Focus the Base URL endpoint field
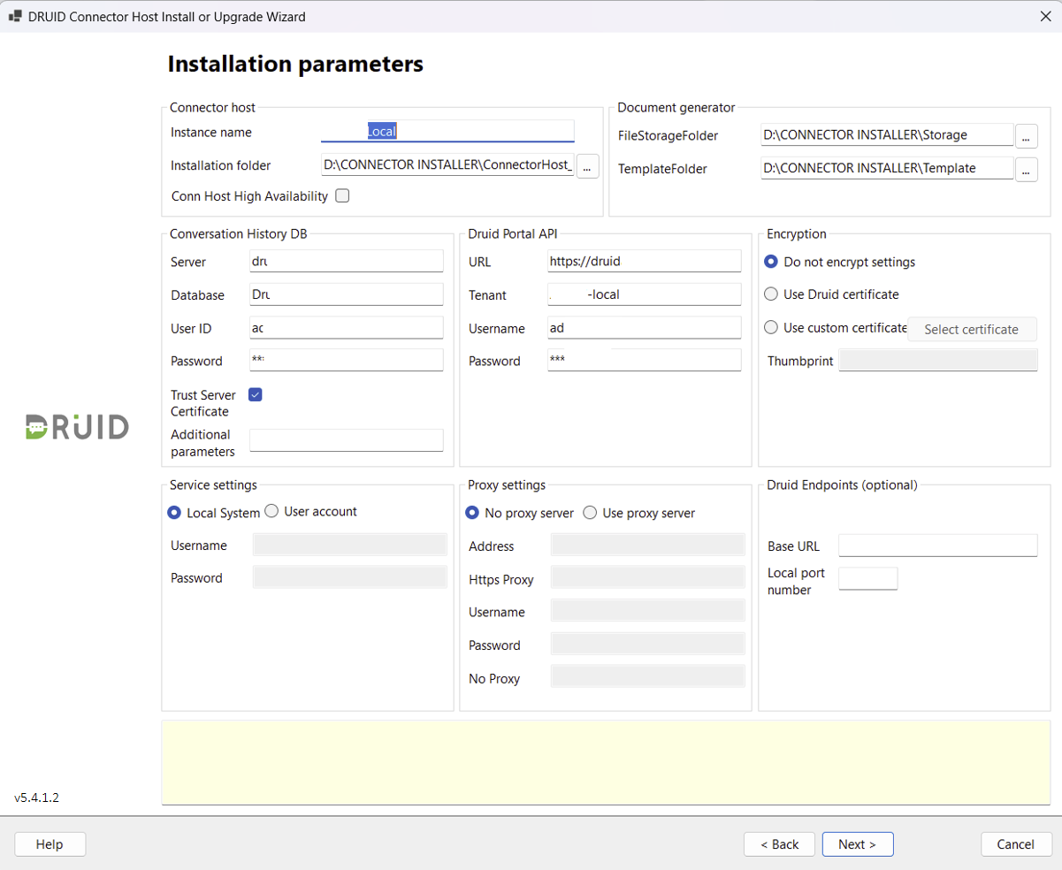This screenshot has height=870, width=1062. click(937, 546)
